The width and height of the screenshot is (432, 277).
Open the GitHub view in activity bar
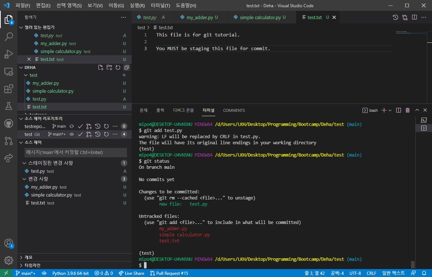point(9,124)
